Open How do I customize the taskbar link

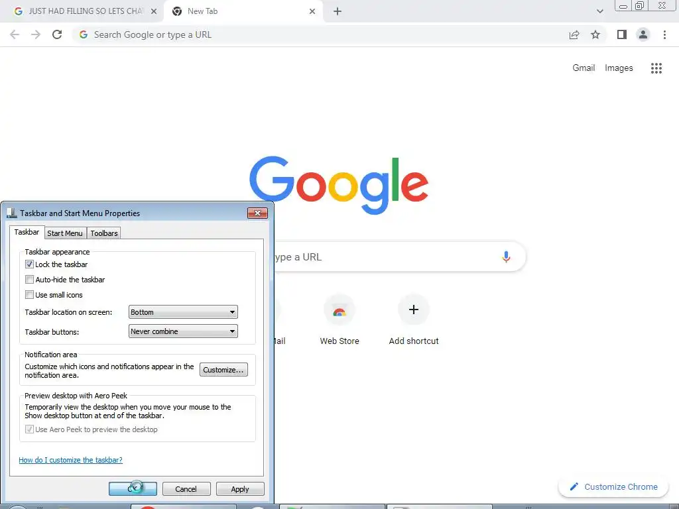pos(70,460)
